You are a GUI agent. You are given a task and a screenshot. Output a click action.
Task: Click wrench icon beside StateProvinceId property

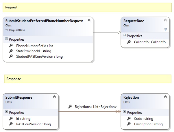[11, 51]
